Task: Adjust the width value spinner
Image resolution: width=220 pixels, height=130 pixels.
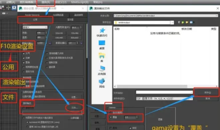Action: pos(46,33)
